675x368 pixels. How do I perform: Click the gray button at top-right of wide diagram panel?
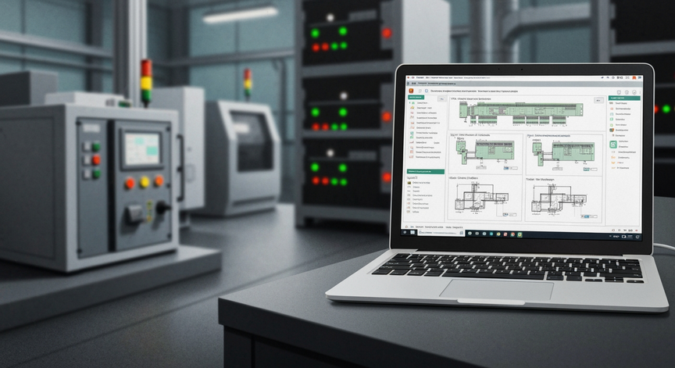click(x=598, y=100)
